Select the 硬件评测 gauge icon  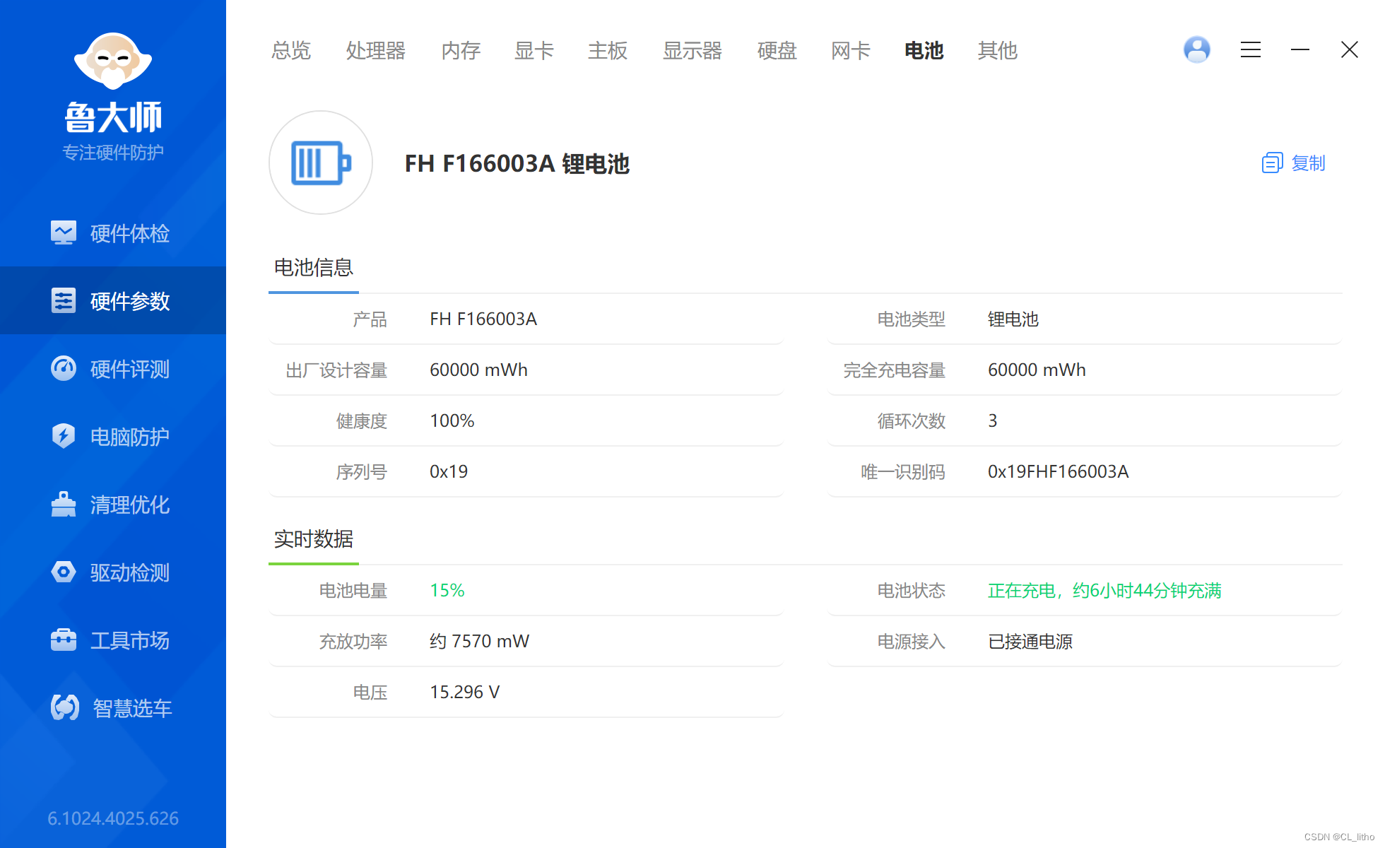[64, 368]
